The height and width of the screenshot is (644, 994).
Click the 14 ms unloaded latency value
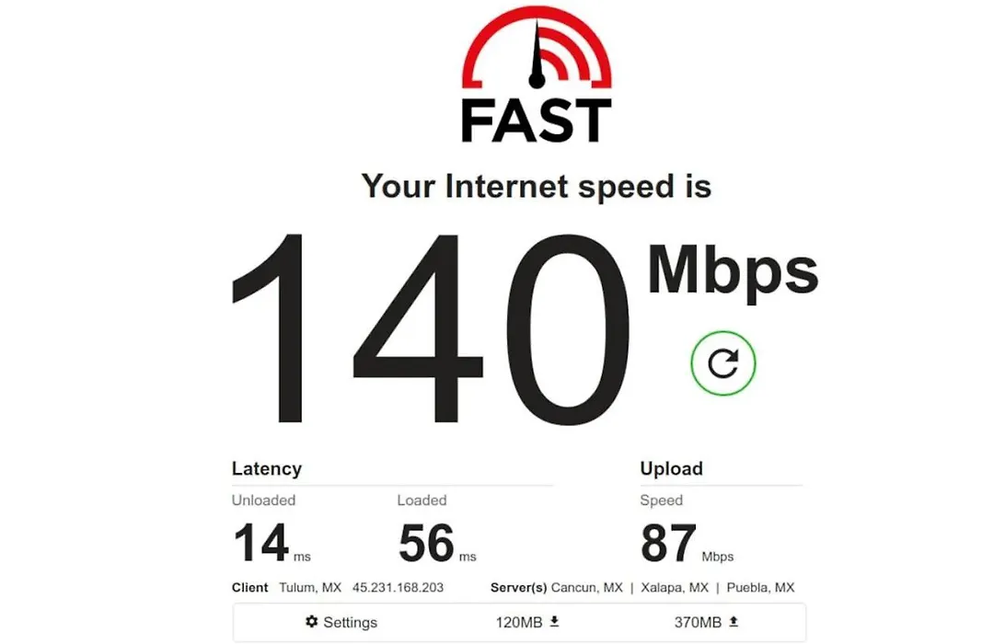point(272,543)
